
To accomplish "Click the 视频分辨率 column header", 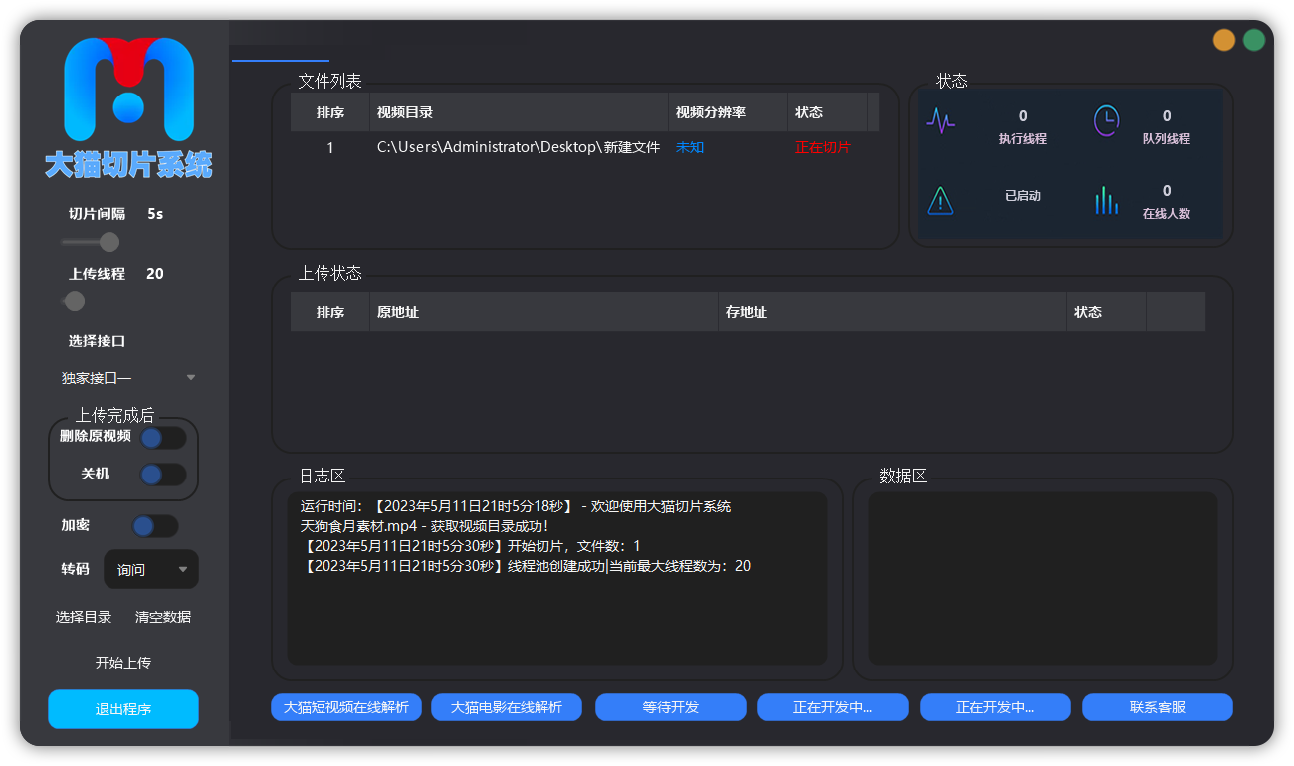I will [729, 112].
